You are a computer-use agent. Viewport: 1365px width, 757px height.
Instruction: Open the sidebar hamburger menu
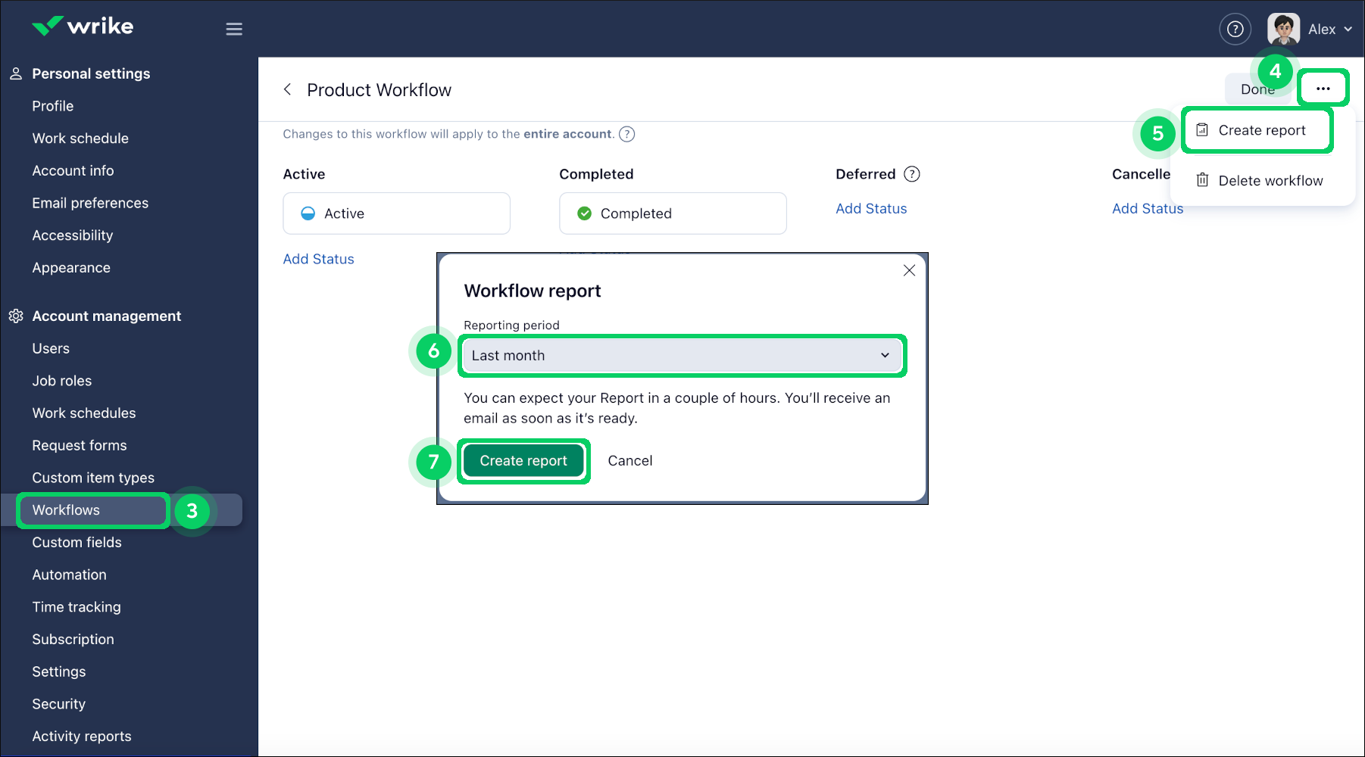pos(234,28)
